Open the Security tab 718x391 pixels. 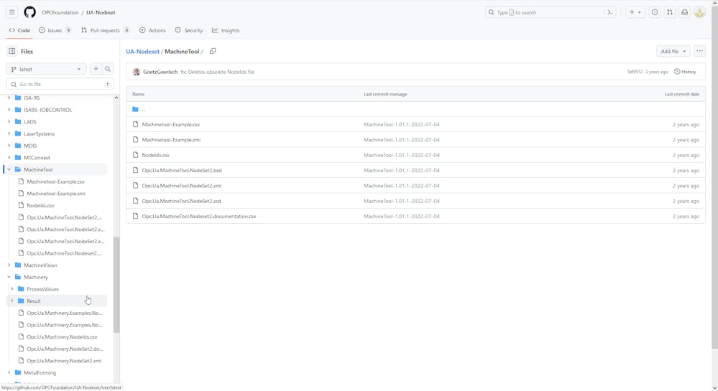click(188, 30)
